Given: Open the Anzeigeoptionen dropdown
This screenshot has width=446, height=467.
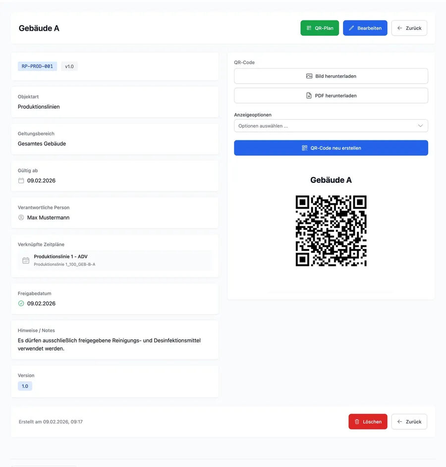Looking at the screenshot, I should click(x=331, y=126).
